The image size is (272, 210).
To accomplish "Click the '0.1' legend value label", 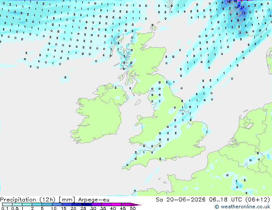I will click(5, 208).
